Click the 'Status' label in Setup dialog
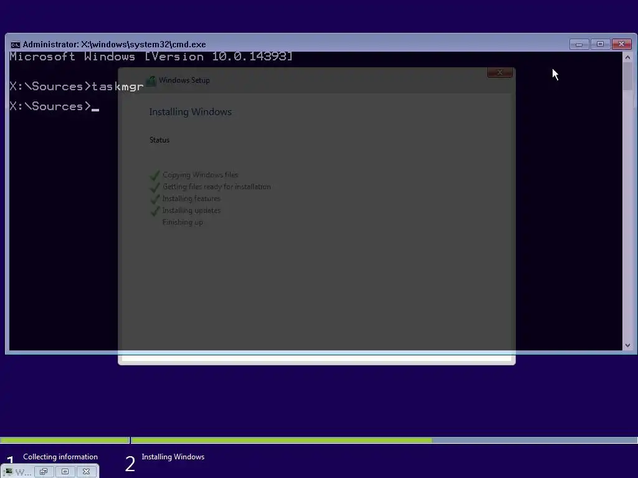This screenshot has height=478, width=638. pos(159,140)
